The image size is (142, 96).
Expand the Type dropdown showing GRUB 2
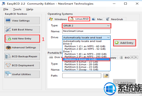tap(86, 26)
